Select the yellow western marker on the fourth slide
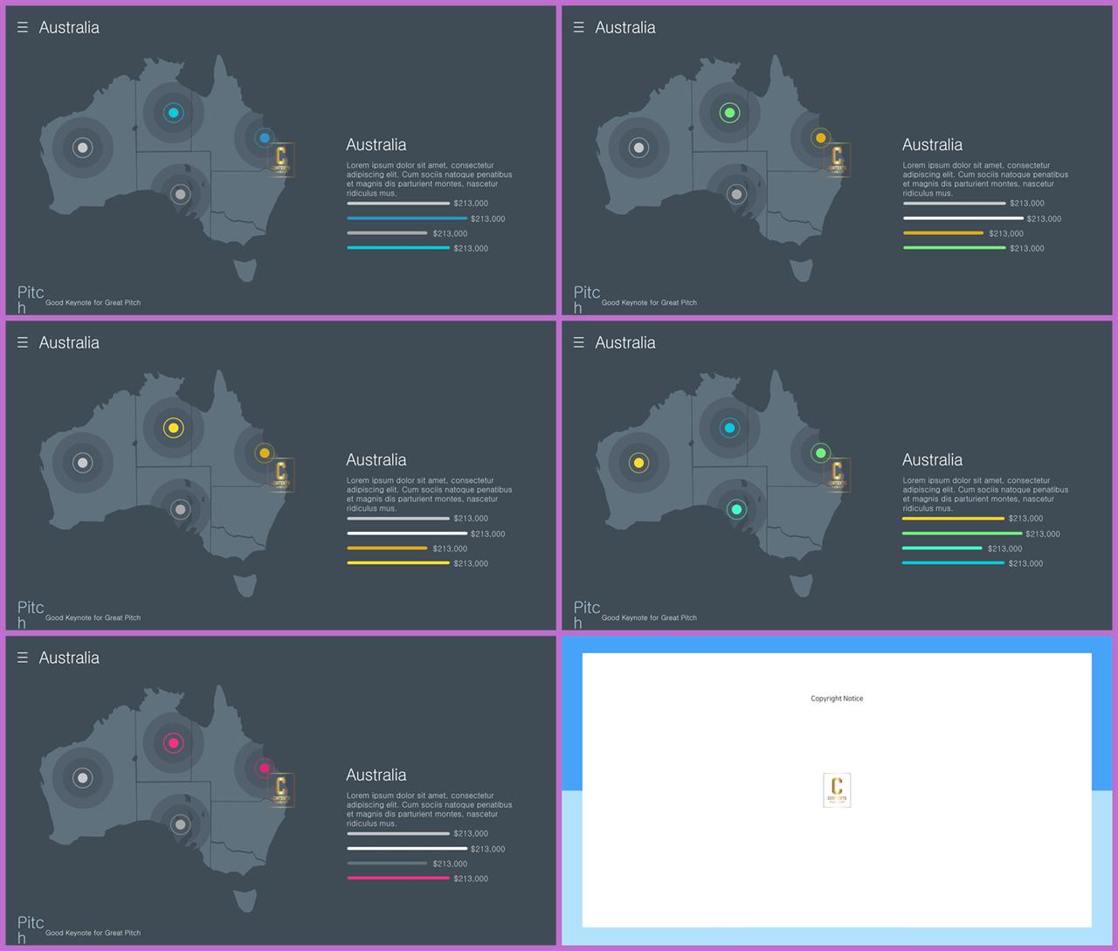 pos(638,463)
